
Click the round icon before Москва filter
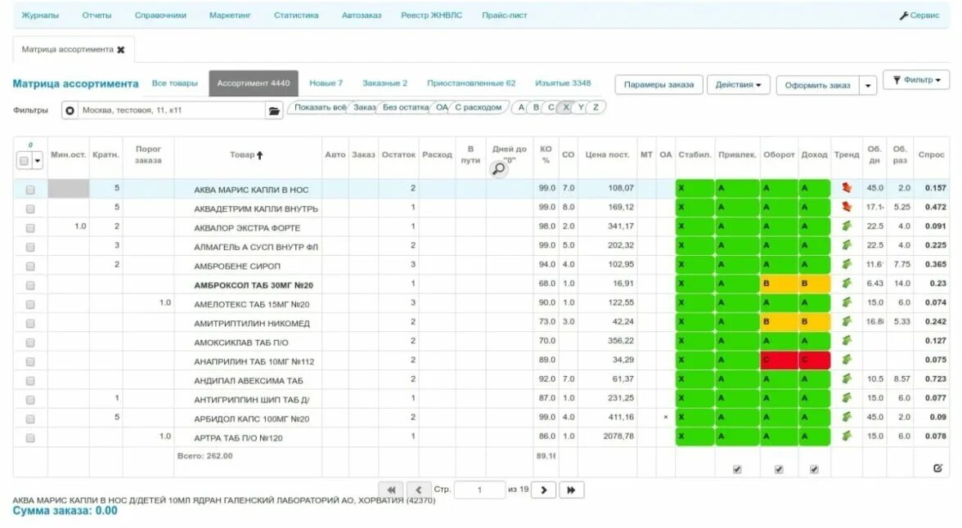click(70, 110)
